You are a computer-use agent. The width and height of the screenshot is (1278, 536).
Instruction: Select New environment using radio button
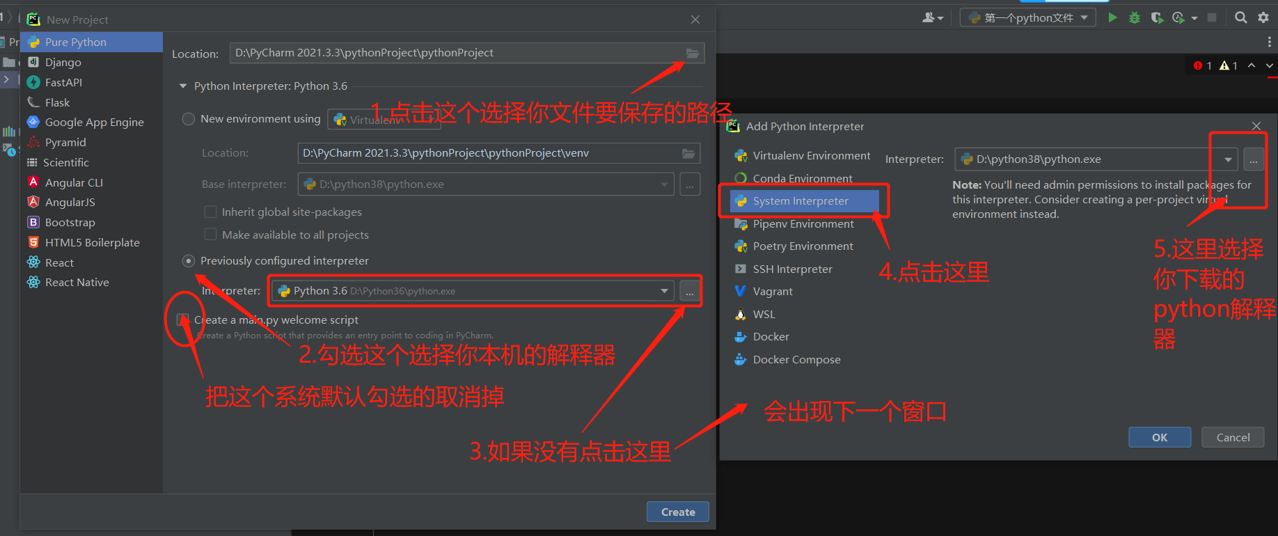click(188, 119)
